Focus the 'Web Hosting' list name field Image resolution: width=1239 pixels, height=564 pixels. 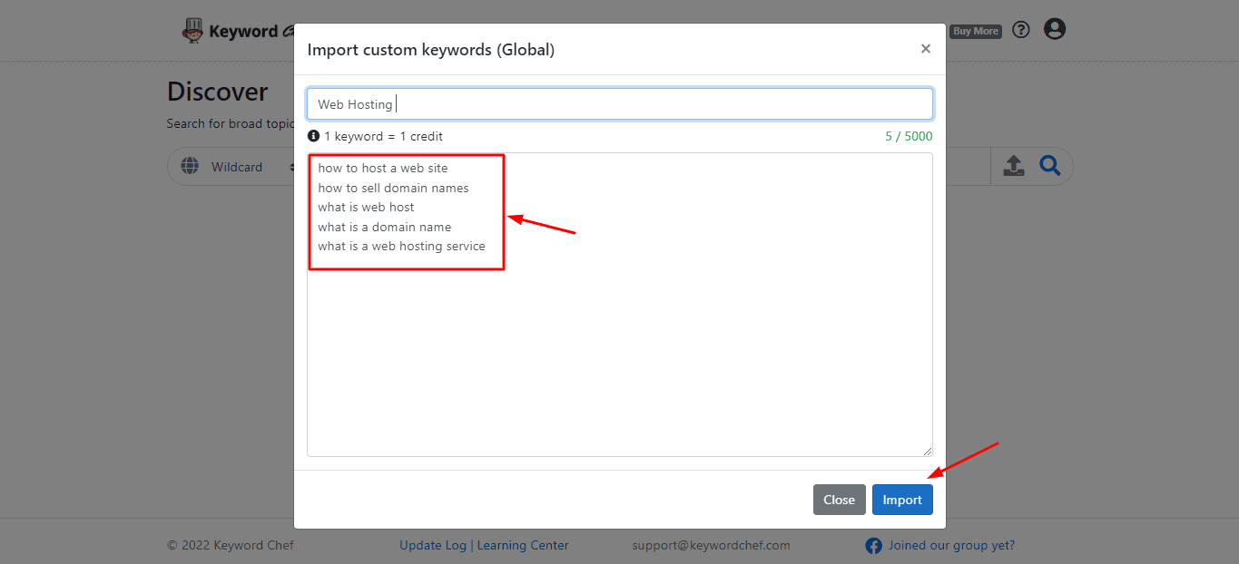click(x=619, y=104)
